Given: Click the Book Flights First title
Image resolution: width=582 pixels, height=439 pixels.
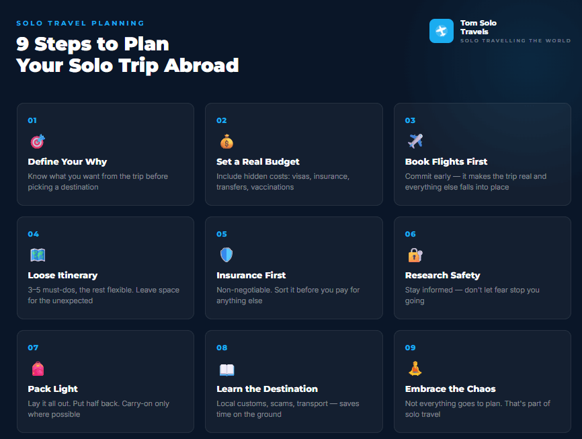Looking at the screenshot, I should (x=446, y=161).
